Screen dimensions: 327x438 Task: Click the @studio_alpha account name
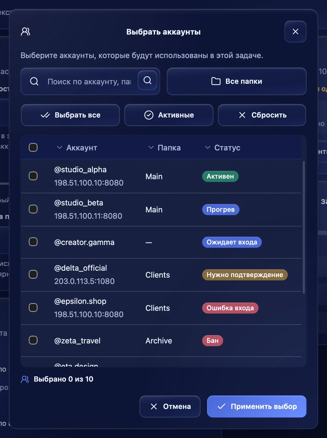coord(80,170)
